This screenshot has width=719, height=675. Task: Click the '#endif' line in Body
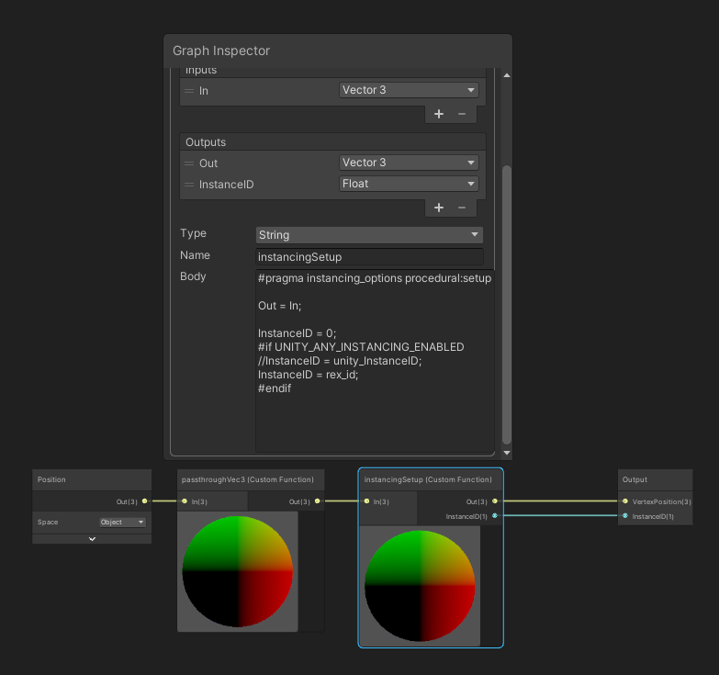point(275,388)
